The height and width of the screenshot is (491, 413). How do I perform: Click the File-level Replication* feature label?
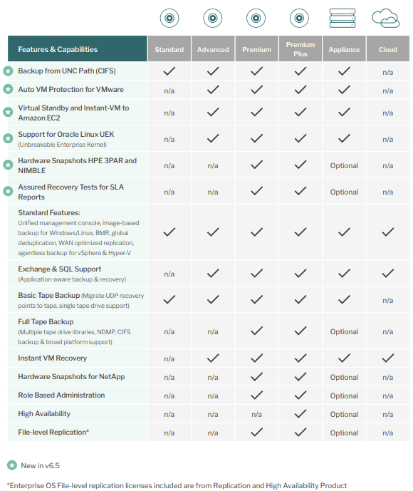pos(53,432)
